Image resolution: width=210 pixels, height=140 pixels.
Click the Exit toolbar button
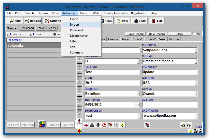(x=157, y=21)
